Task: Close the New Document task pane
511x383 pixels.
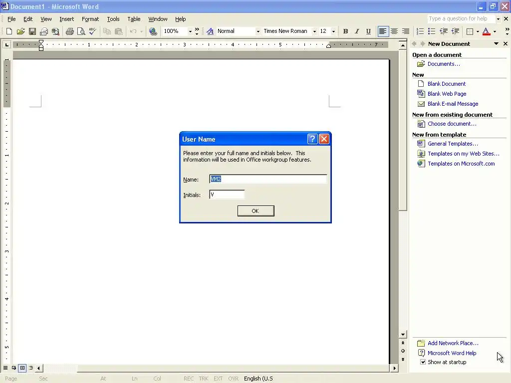Action: 506,44
